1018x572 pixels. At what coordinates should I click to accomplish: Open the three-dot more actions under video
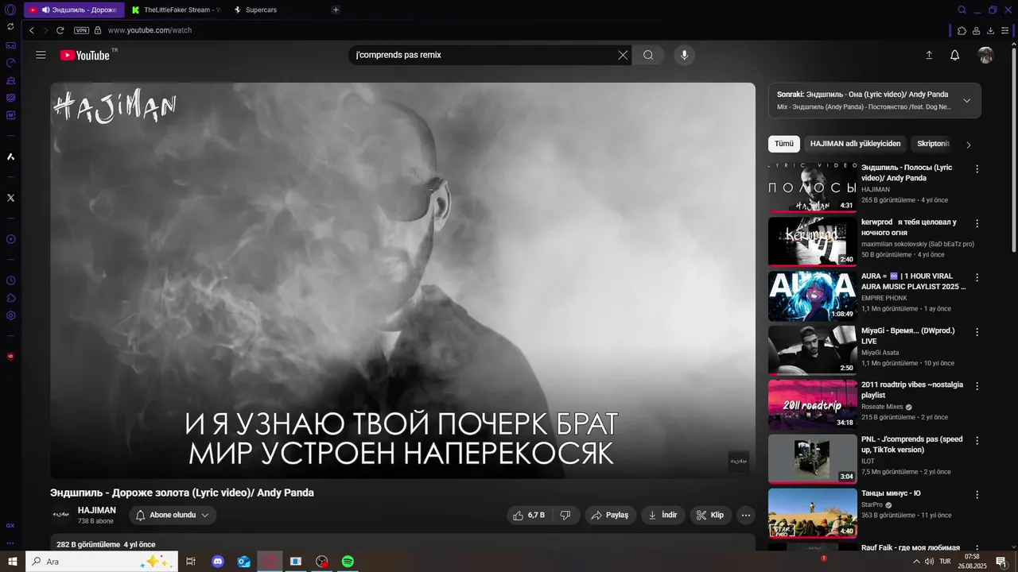point(746,515)
